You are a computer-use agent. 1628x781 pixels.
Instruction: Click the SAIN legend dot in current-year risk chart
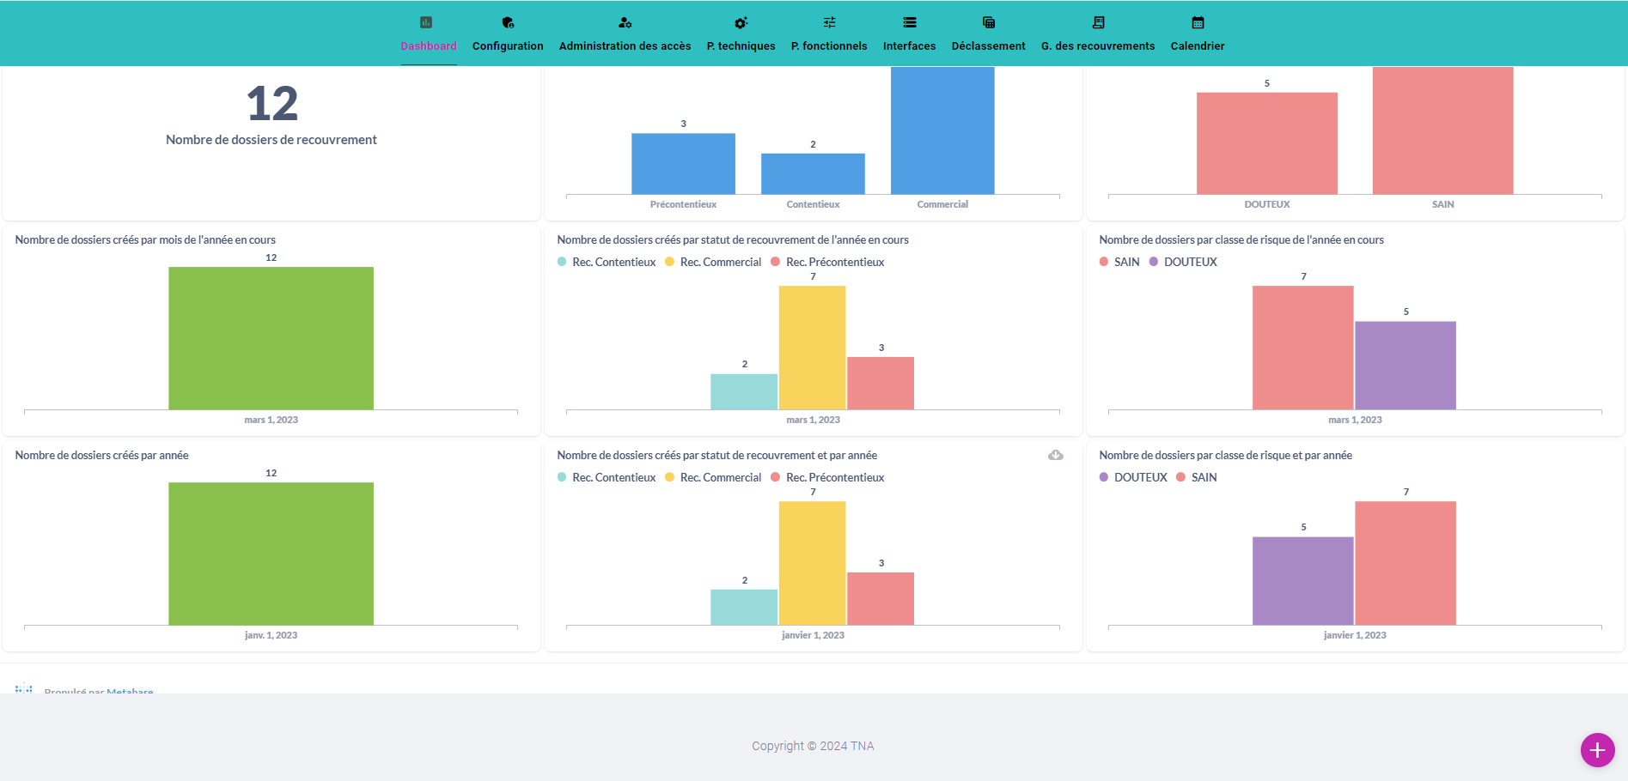click(x=1104, y=262)
